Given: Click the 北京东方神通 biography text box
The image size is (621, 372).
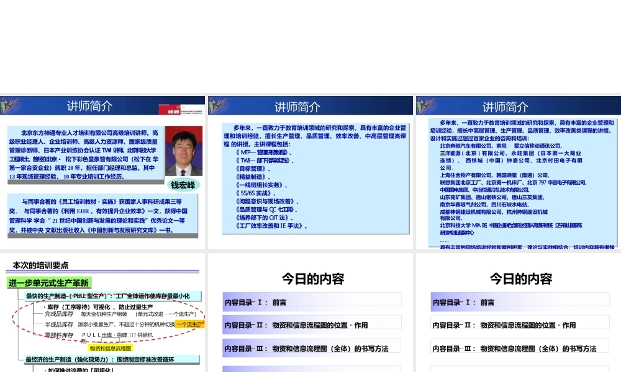Looking at the screenshot, I should click(x=86, y=154).
